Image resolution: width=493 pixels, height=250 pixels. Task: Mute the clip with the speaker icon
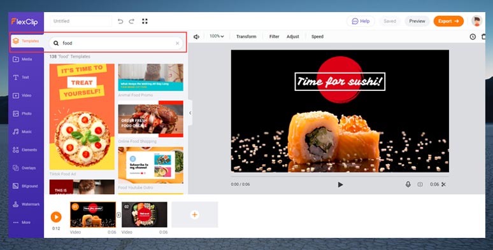(x=196, y=37)
